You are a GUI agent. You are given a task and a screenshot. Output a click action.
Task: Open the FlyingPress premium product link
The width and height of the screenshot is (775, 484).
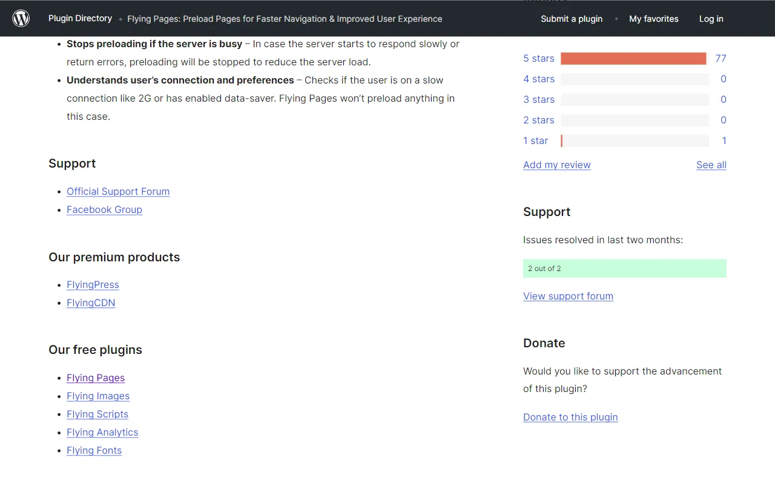click(x=93, y=284)
